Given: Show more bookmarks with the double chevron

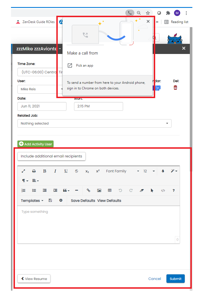Looking at the screenshot, I should click(157, 22).
